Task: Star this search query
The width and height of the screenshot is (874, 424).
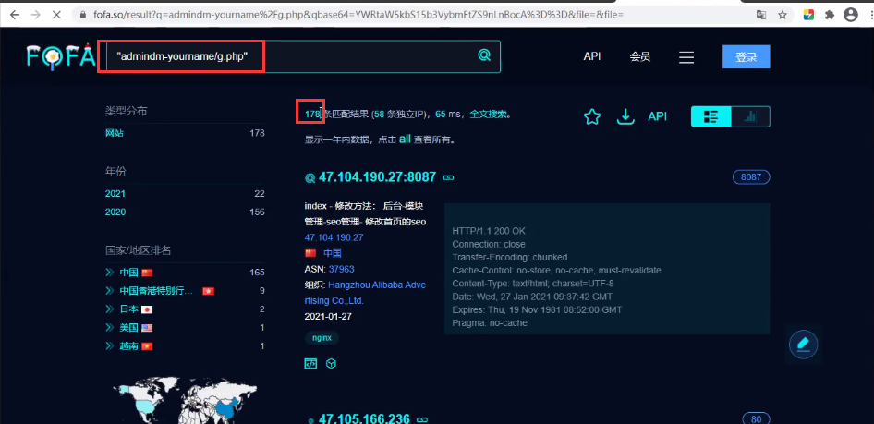Action: 592,116
